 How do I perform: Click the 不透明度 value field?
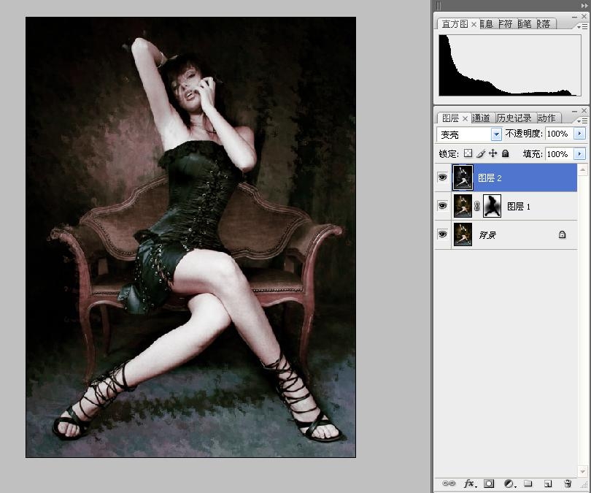point(557,134)
